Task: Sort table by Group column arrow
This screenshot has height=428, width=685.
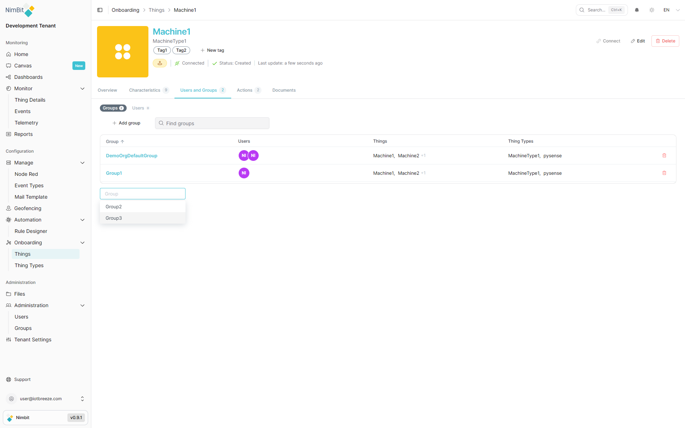Action: pos(122,141)
